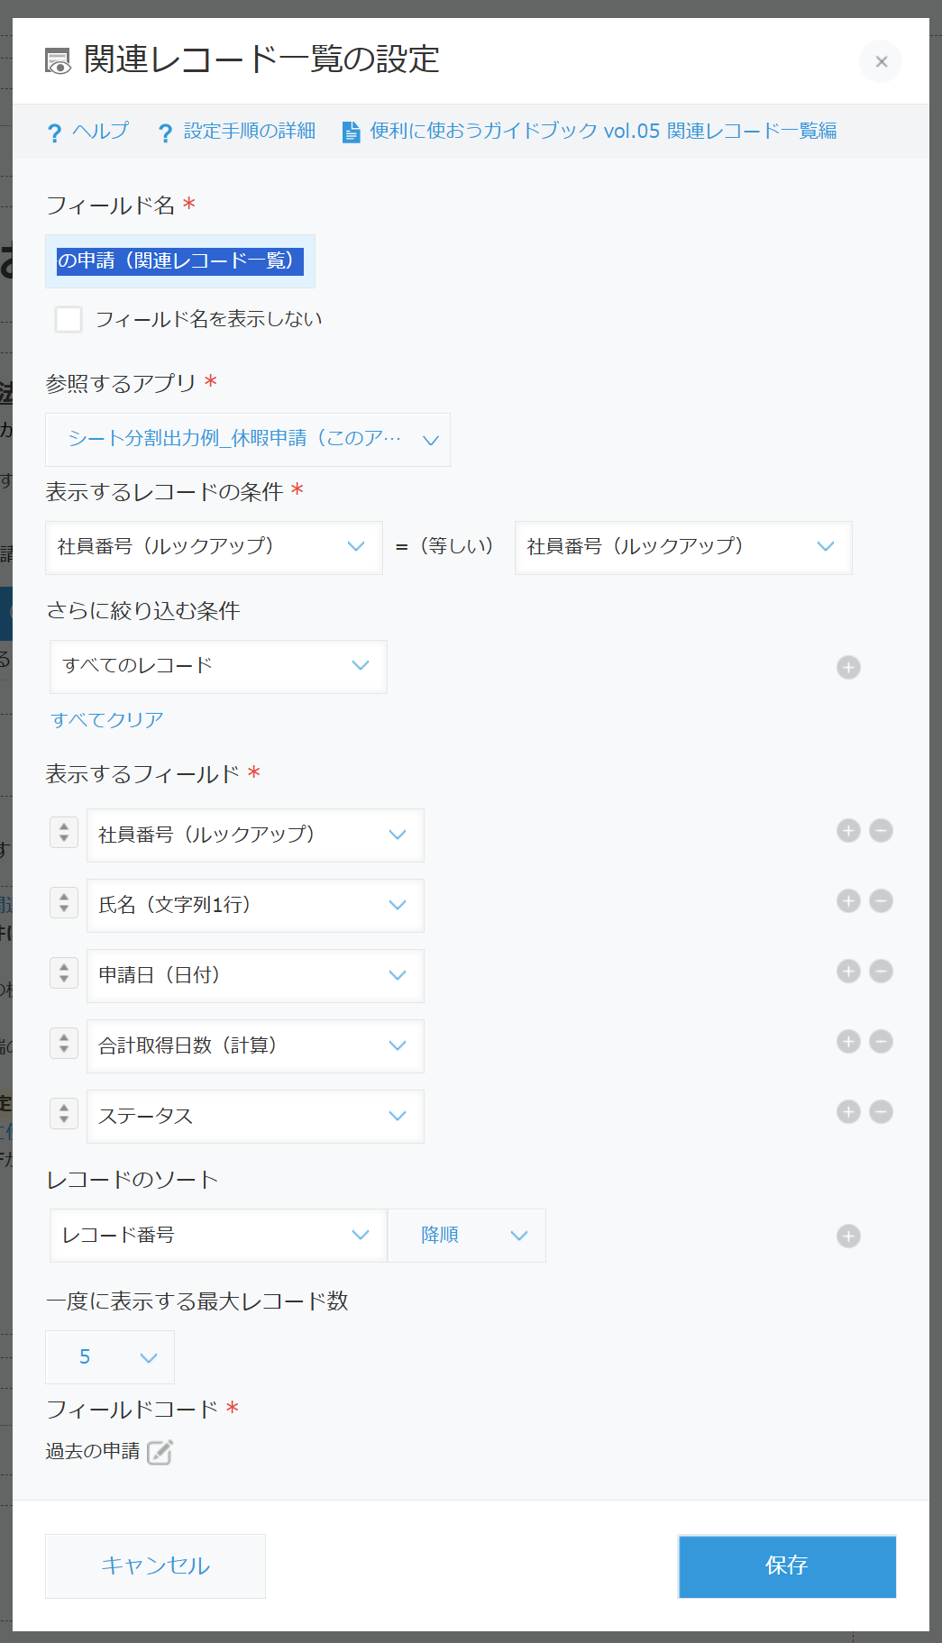
Task: Add a field after 合計取得日数 row
Action: 848,1041
